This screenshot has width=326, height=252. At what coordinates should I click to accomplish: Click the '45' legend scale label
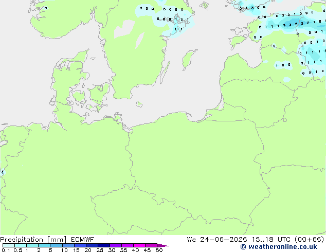[x=147, y=250]
